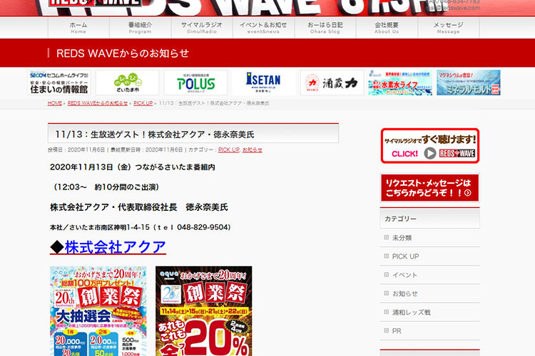Screen dimensions: 535x356
Task: Follow the PICK UP breadcrumb link
Action: [143, 103]
